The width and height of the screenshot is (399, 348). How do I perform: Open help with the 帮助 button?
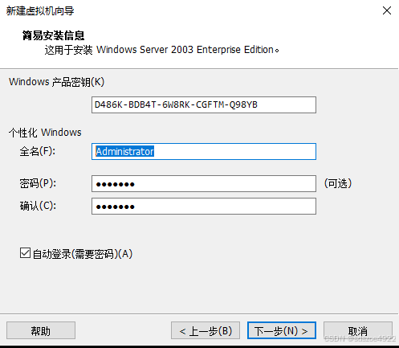coord(41,330)
